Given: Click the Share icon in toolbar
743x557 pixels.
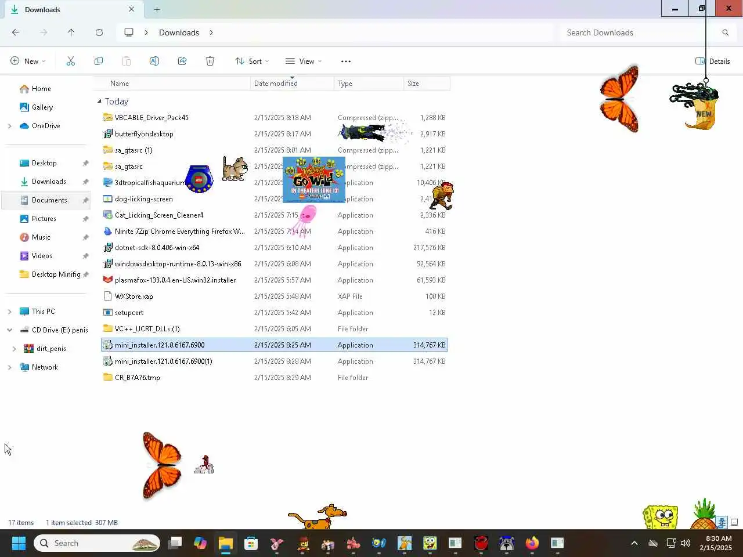Looking at the screenshot, I should [x=182, y=61].
